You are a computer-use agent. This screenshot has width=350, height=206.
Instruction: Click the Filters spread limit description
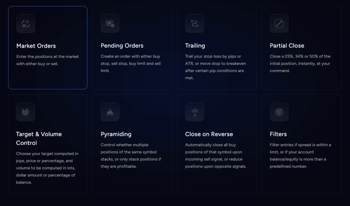pos(300,156)
